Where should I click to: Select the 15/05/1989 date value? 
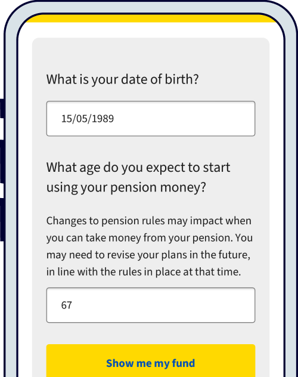(88, 119)
